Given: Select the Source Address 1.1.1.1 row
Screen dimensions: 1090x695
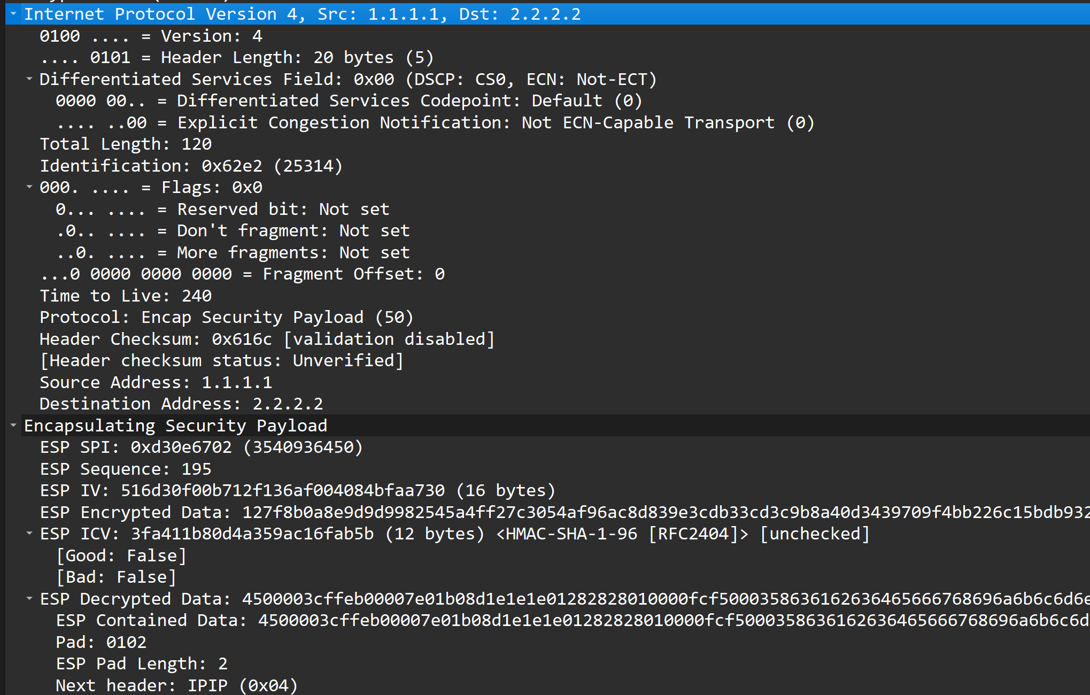Looking at the screenshot, I should (156, 382).
